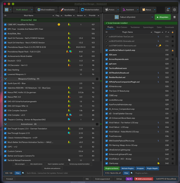Toggle Synth Eyes HD - Blue checkbox

coord(5,83)
